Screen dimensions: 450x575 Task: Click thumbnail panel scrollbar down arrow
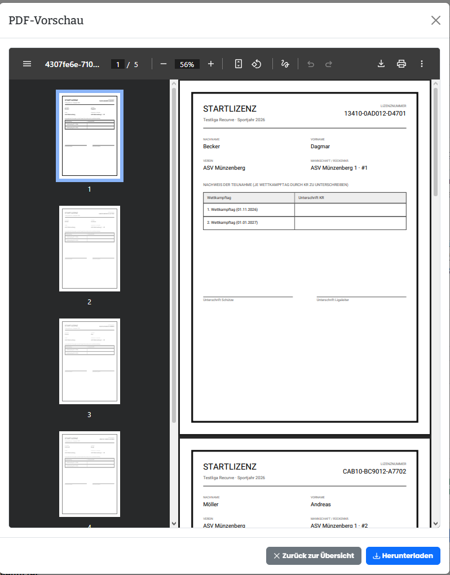click(174, 524)
